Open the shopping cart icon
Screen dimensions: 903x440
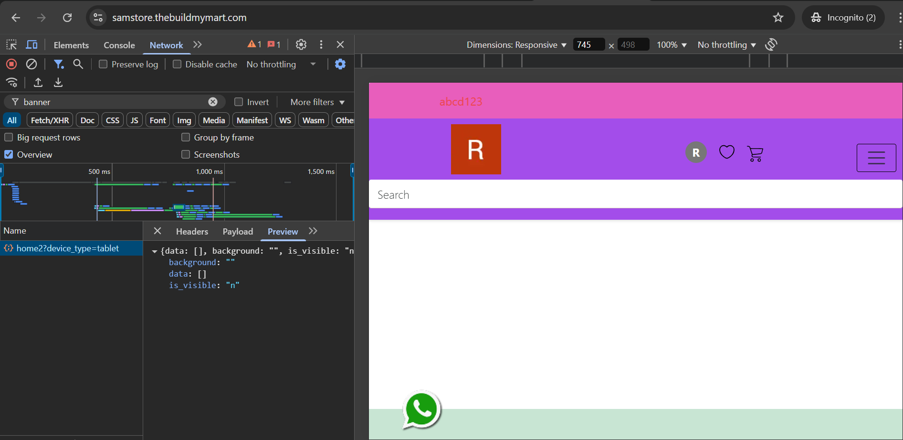pyautogui.click(x=755, y=153)
